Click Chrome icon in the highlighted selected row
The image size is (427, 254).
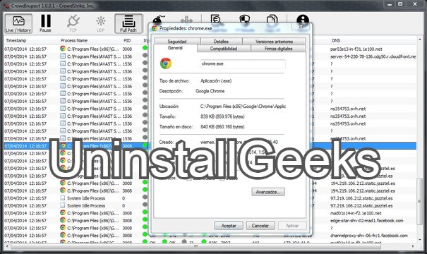coord(63,145)
